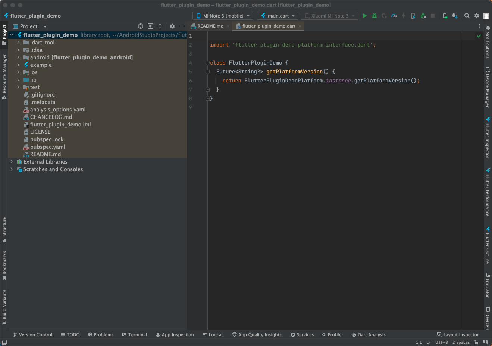Open the Terminal tool window
492x346 pixels.
tap(134, 334)
